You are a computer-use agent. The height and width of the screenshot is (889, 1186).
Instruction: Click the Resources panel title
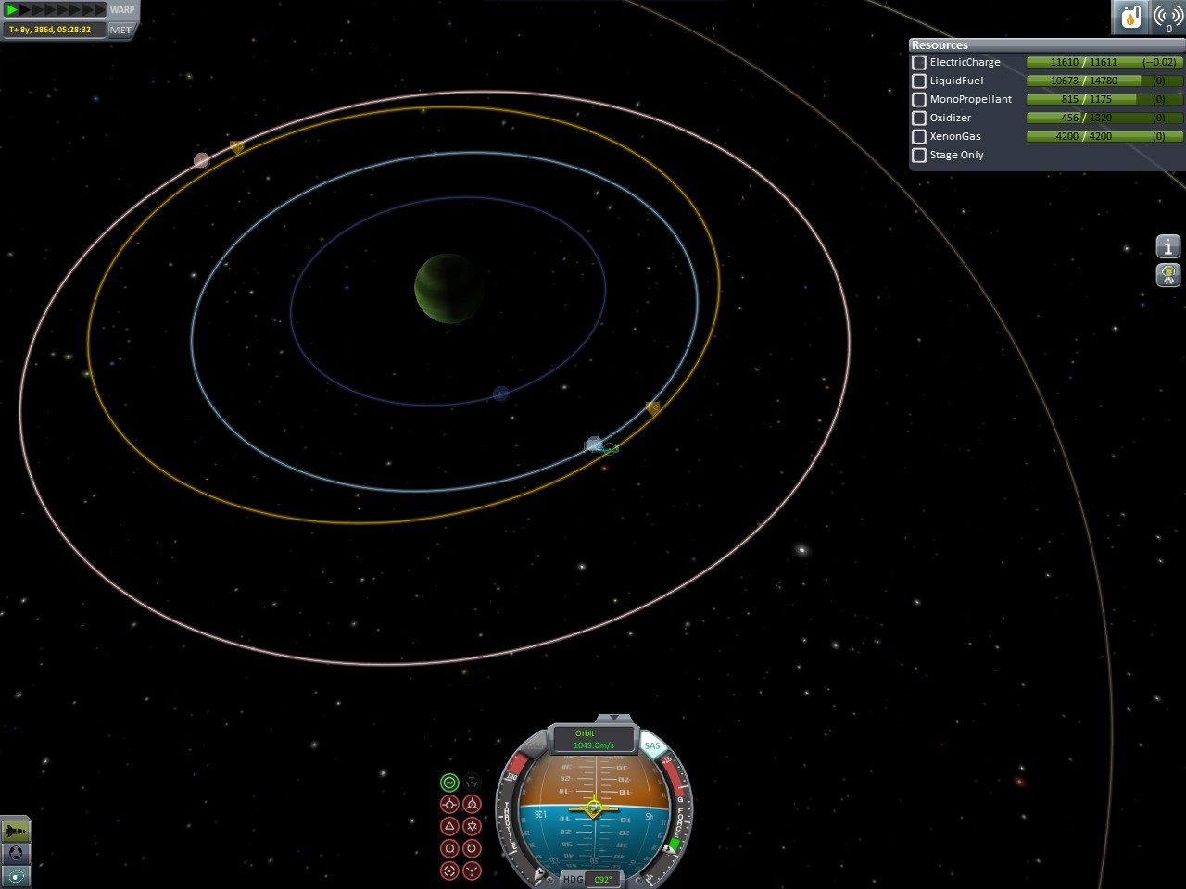pyautogui.click(x=940, y=44)
